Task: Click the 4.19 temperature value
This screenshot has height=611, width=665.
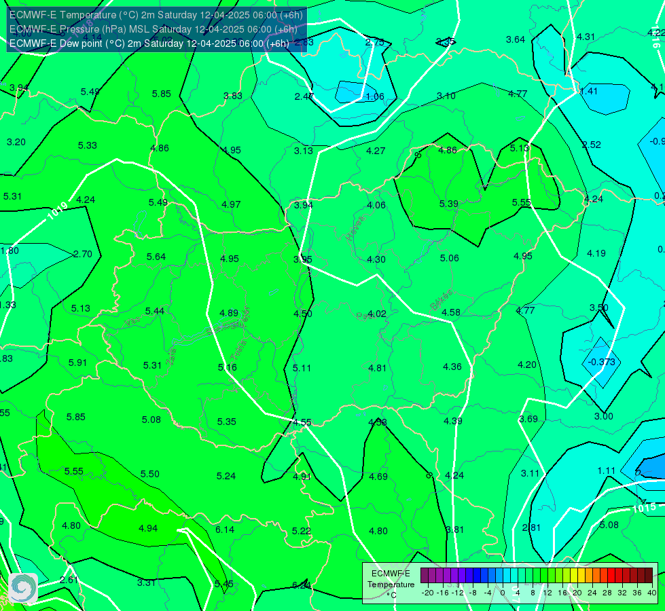Action: (596, 253)
